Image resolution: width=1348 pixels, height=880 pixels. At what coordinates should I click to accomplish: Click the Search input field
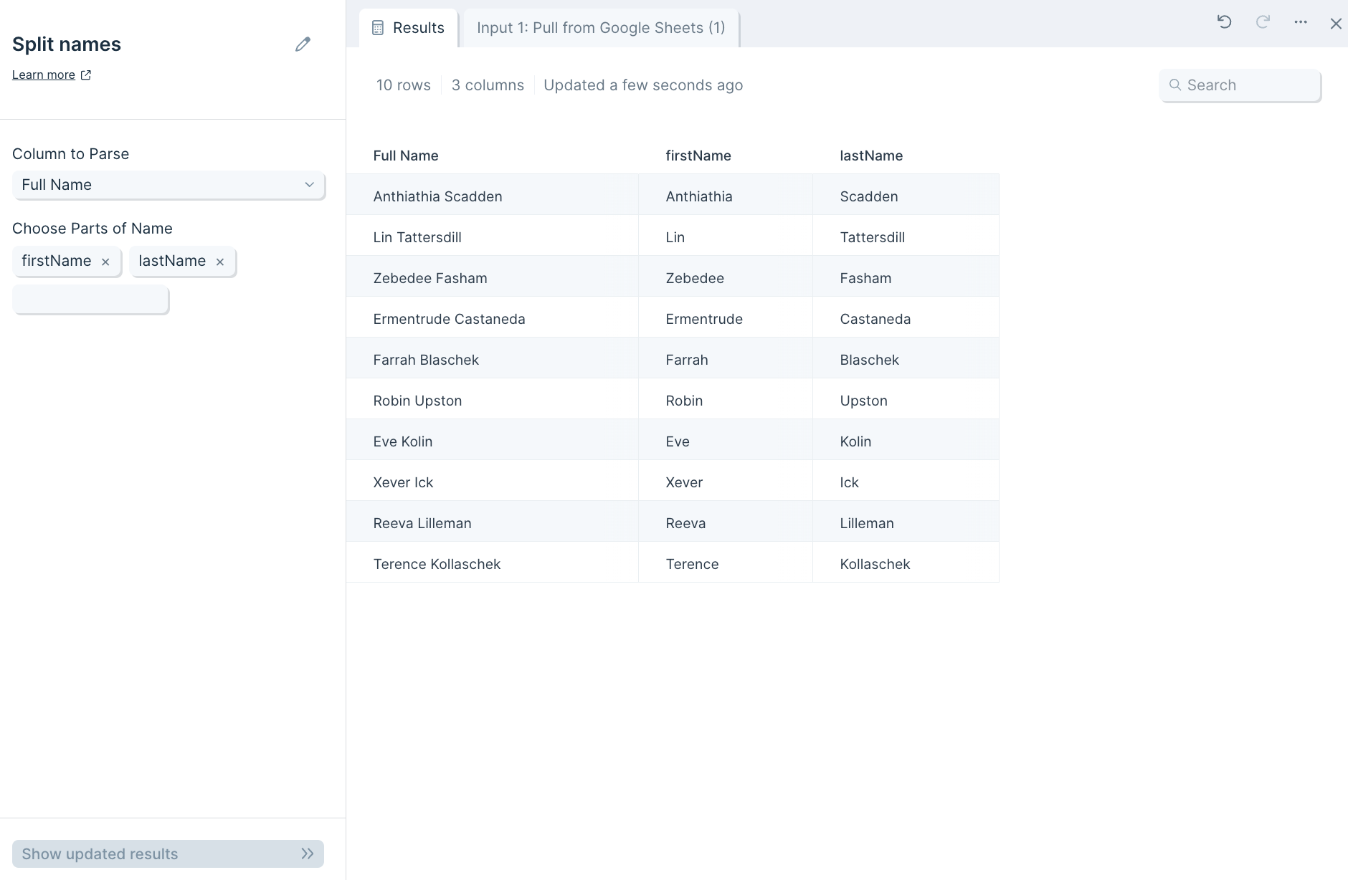(x=1240, y=85)
